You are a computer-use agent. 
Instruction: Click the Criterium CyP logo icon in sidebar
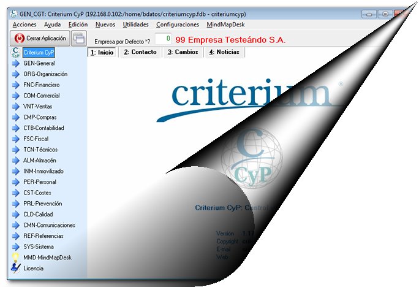[15, 52]
